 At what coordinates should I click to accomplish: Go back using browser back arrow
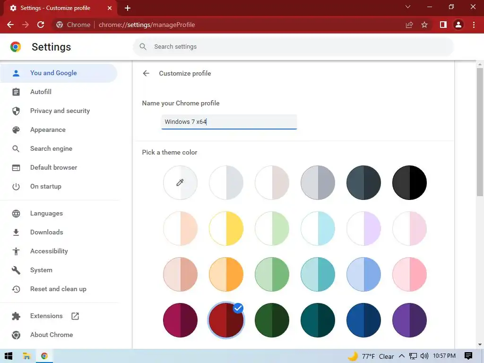coord(10,25)
